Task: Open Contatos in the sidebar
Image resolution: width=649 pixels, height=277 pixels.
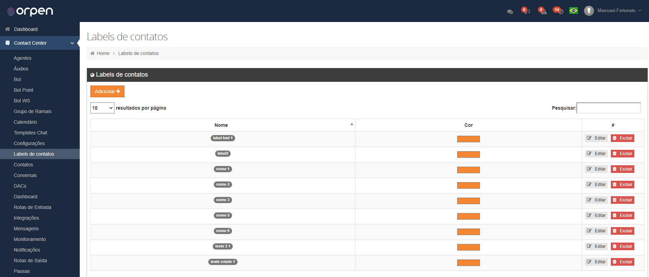Action: pos(23,165)
